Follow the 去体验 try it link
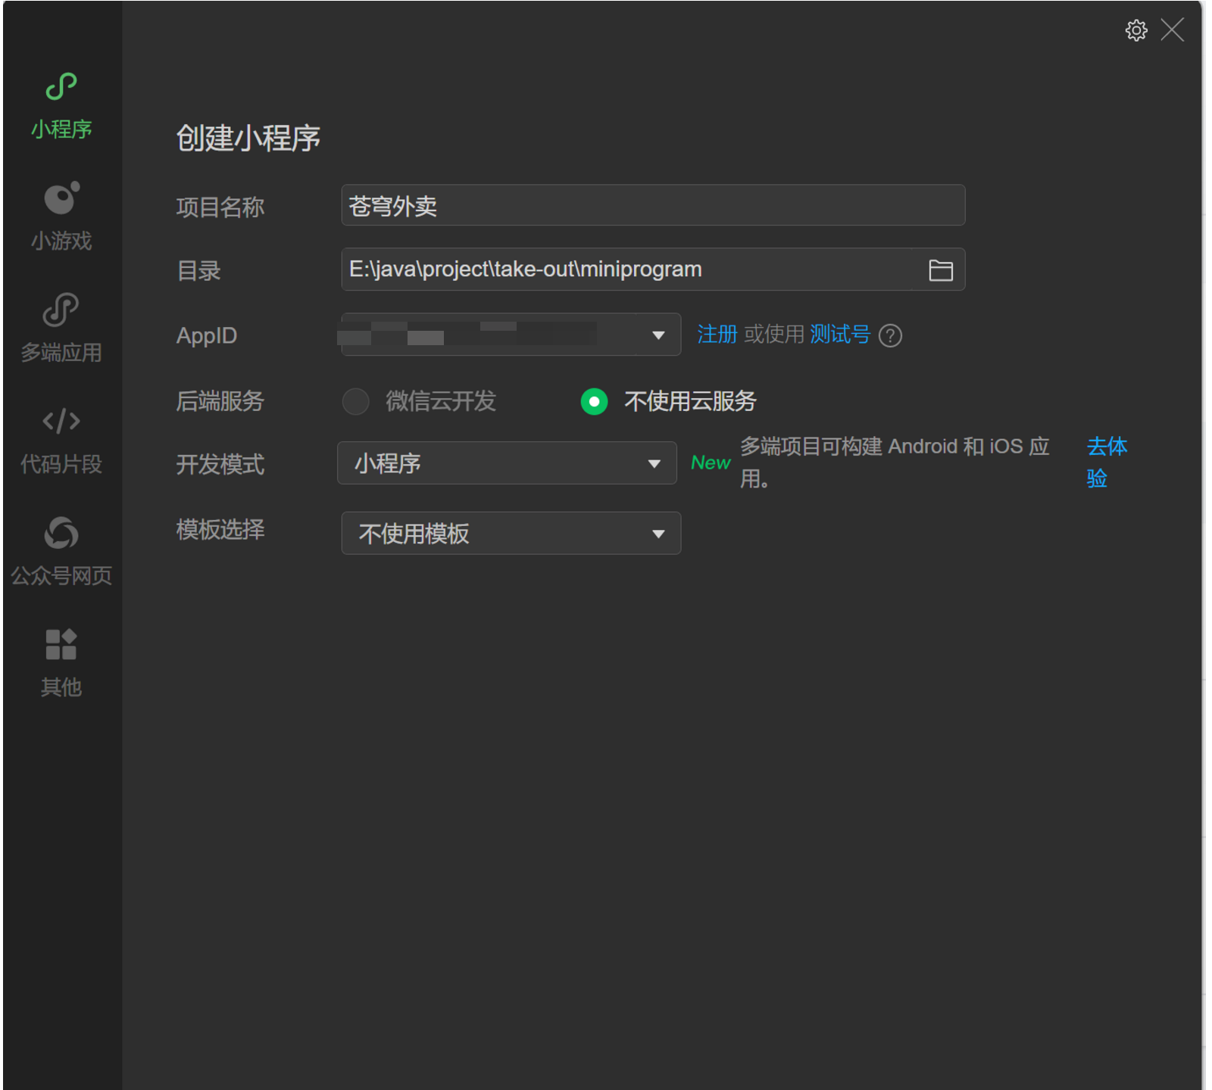Viewport: 1212px width, 1090px height. pos(1107,462)
